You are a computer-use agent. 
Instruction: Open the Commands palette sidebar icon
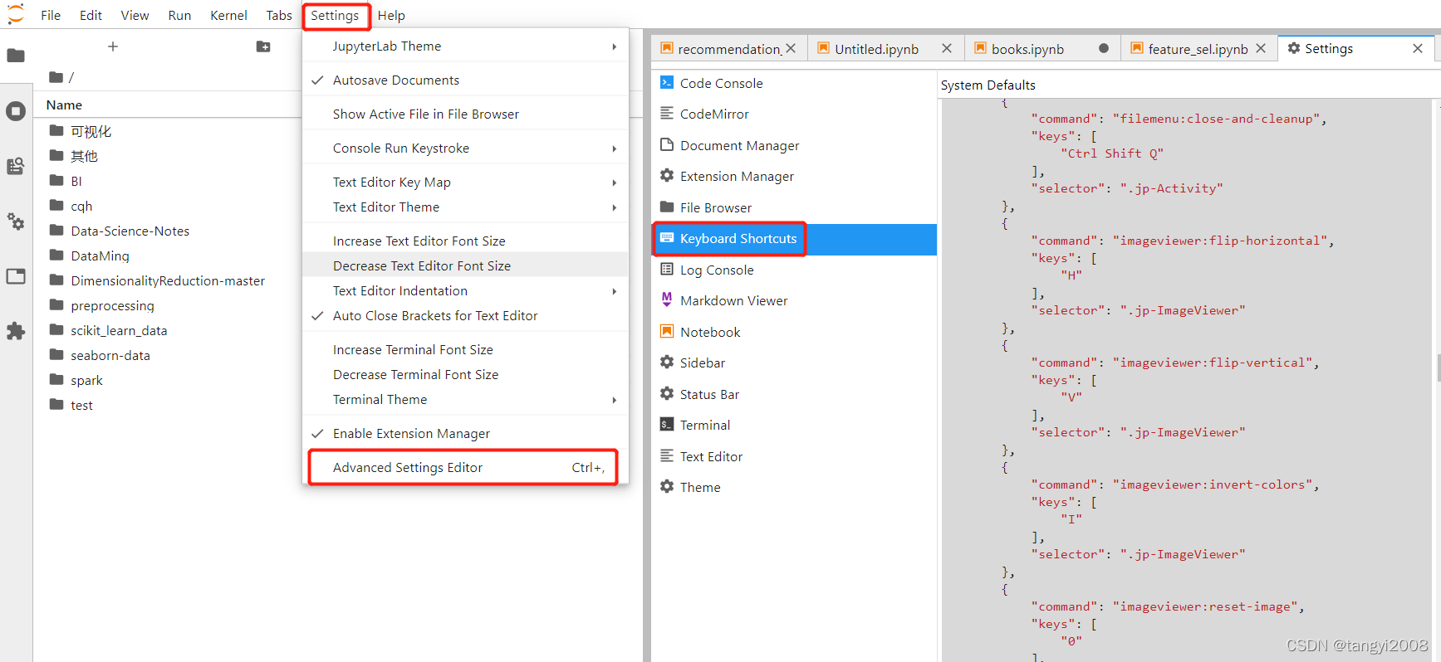pos(16,166)
